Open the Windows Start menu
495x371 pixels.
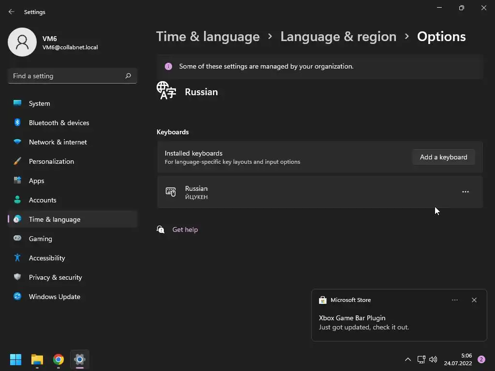[x=16, y=359]
